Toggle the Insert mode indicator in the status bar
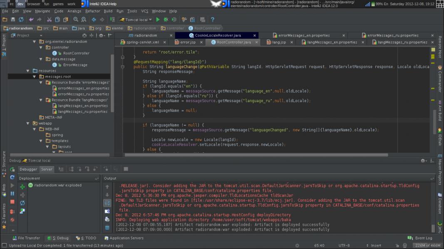The height and width of the screenshot is (249, 444). coord(376,245)
